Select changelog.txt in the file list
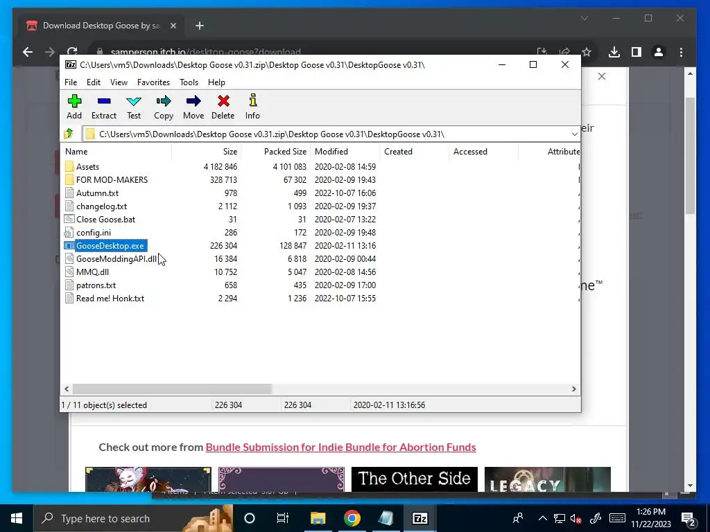 [101, 206]
